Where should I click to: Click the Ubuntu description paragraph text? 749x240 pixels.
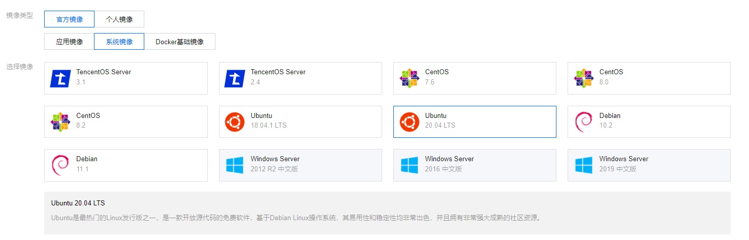pyautogui.click(x=297, y=218)
